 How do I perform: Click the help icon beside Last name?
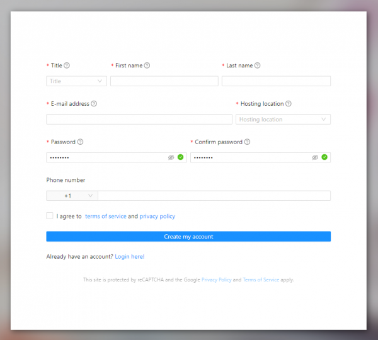point(257,65)
